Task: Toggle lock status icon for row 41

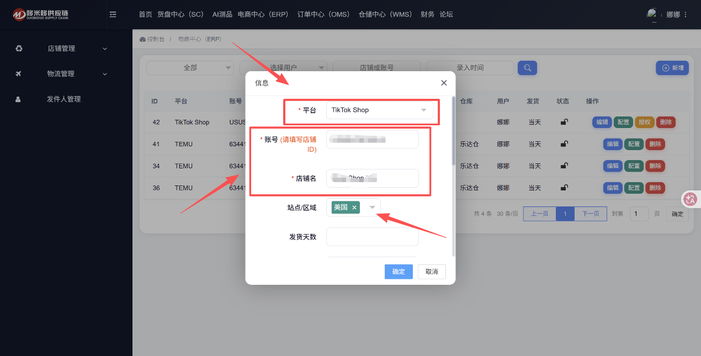Action: (x=564, y=144)
